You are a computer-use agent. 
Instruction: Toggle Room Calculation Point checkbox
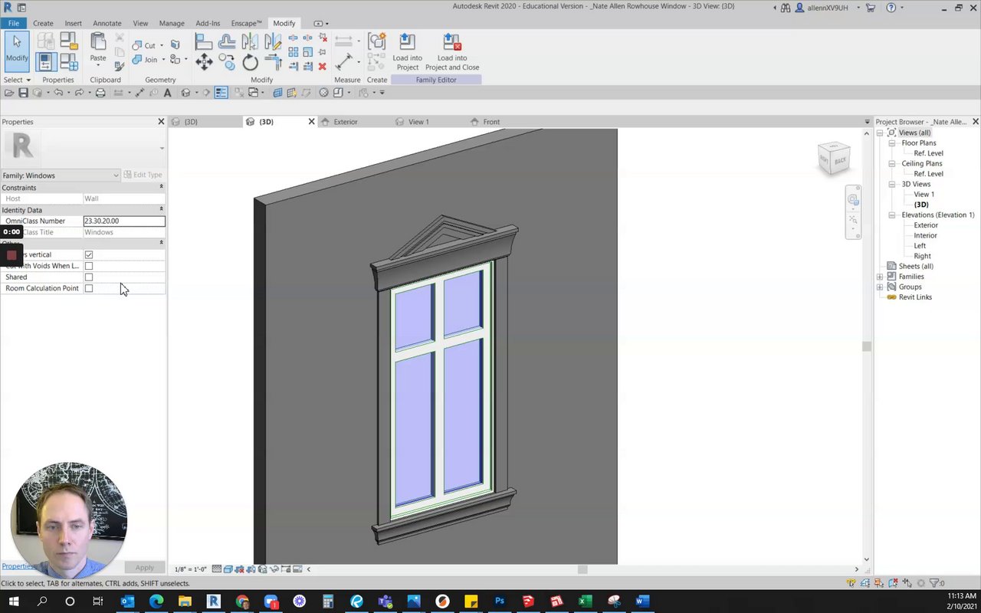click(89, 289)
